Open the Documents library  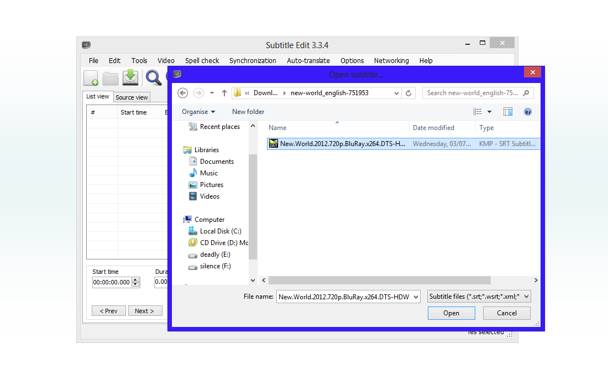[211, 162]
